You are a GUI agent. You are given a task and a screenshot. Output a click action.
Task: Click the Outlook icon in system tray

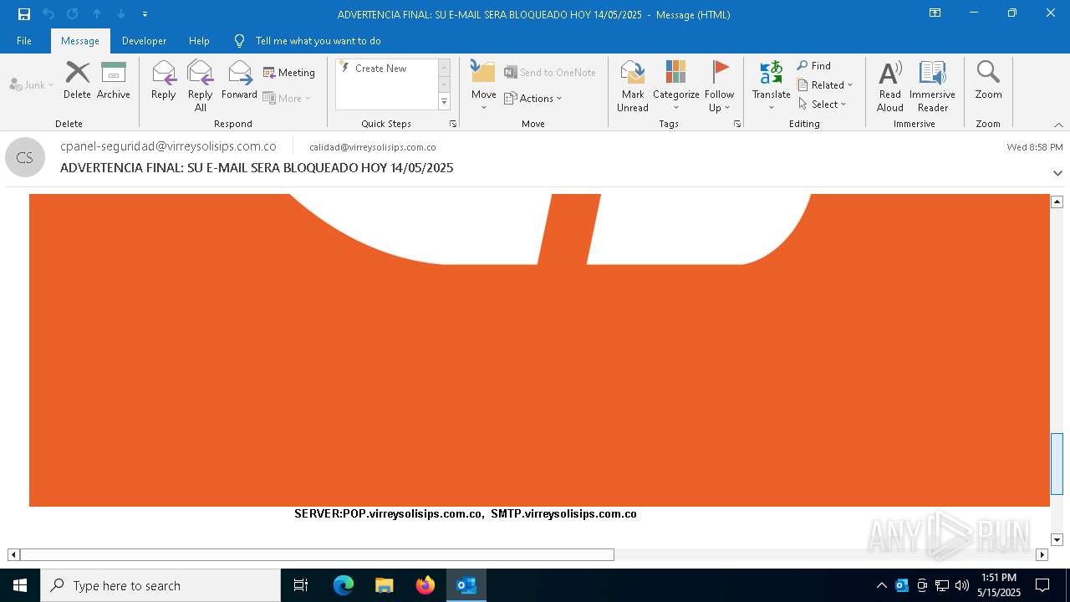[x=902, y=585]
